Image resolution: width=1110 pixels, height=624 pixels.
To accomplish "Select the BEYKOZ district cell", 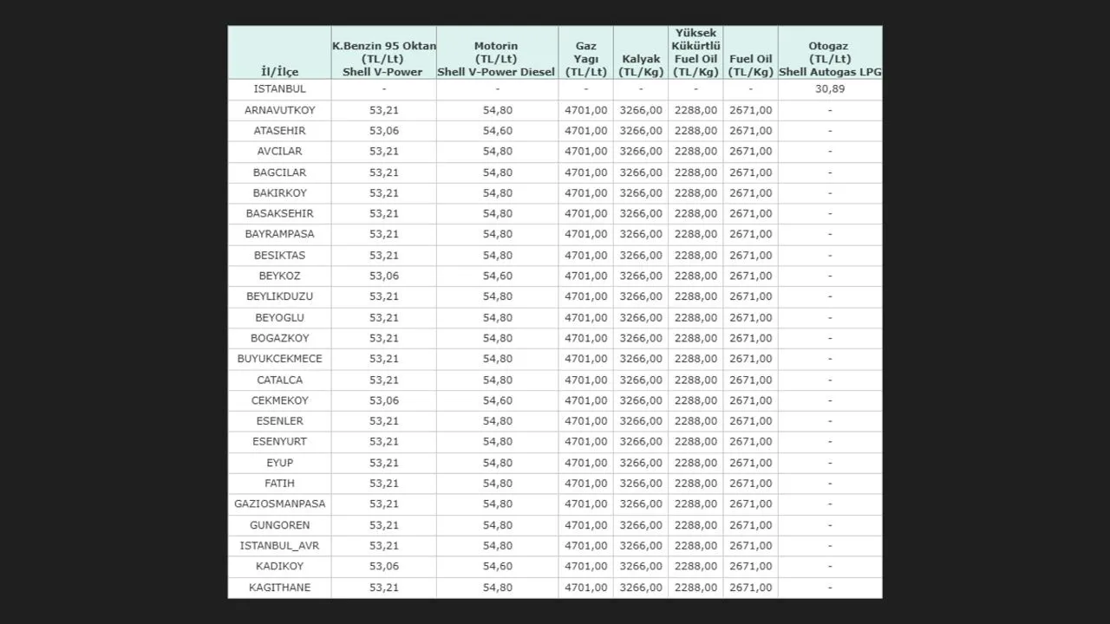I will click(279, 276).
